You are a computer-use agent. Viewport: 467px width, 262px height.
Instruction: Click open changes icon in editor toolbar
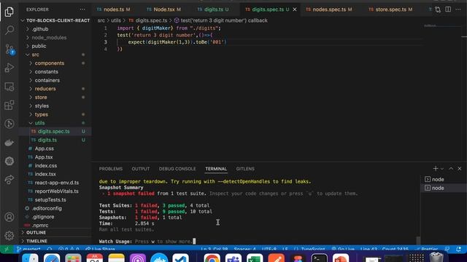438,9
